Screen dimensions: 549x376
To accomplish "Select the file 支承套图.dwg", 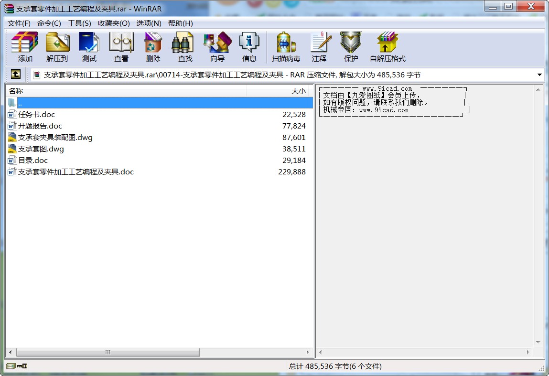I will 41,149.
